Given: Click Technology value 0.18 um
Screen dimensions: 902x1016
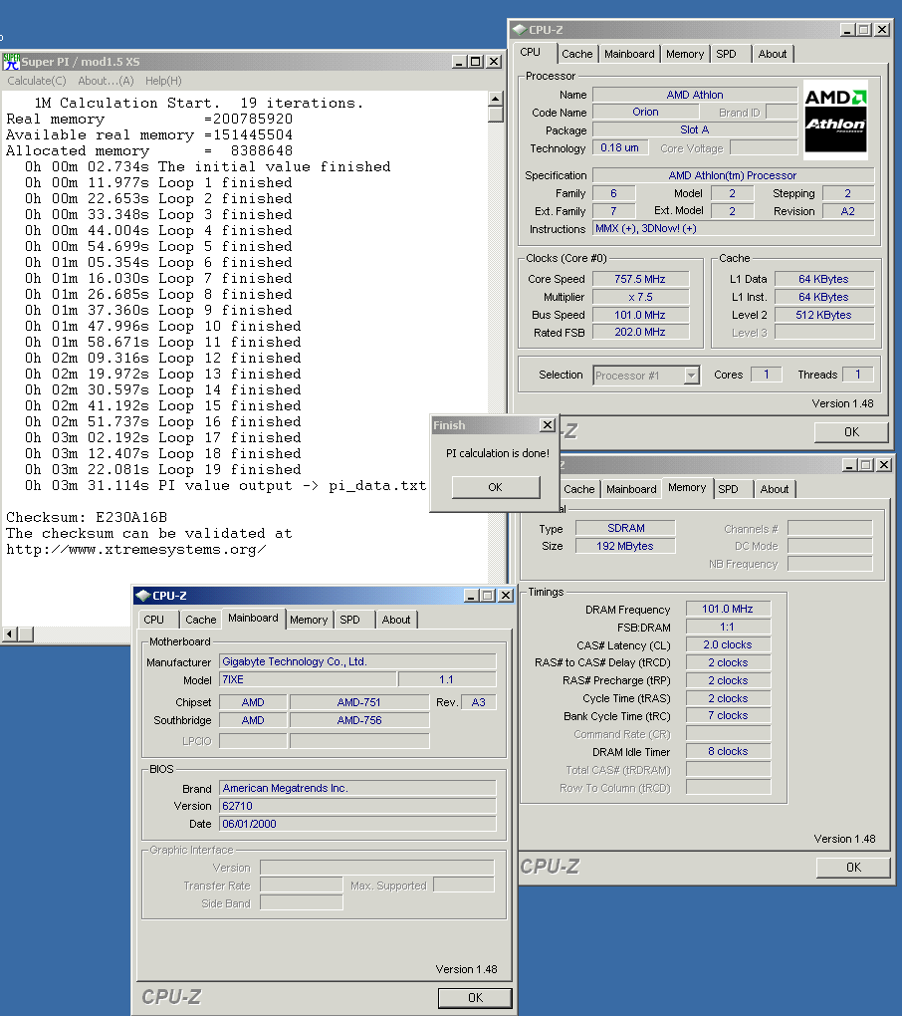Looking at the screenshot, I should [x=619, y=147].
